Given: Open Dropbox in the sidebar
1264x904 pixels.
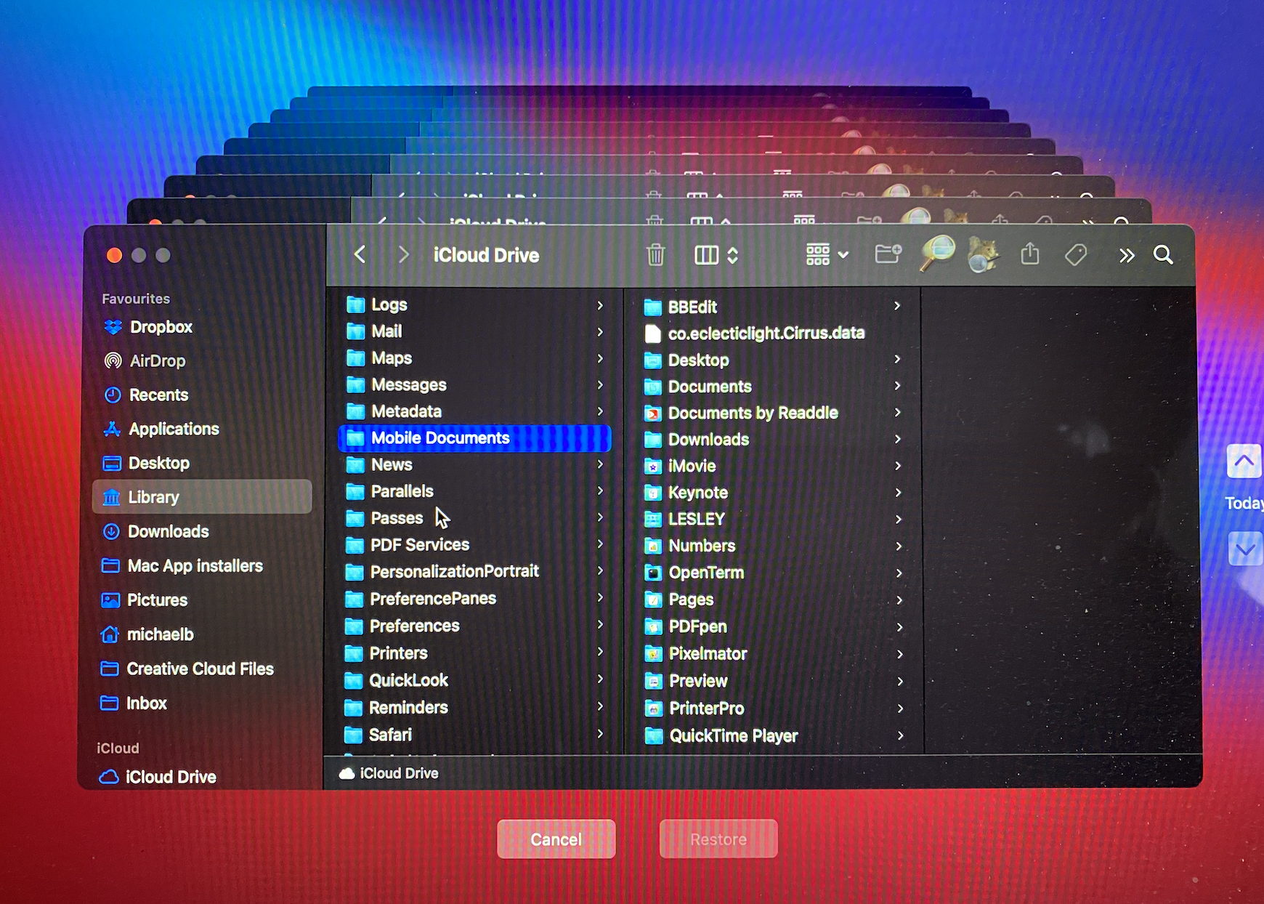Looking at the screenshot, I should [161, 326].
